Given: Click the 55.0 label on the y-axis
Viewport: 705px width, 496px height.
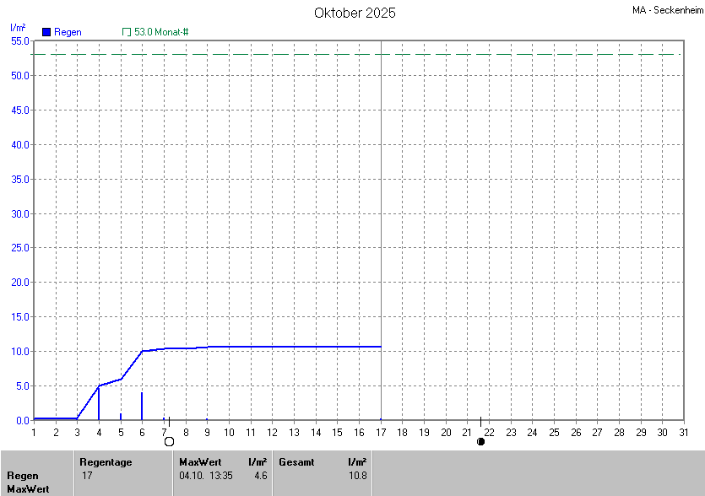Looking at the screenshot, I should point(20,40).
